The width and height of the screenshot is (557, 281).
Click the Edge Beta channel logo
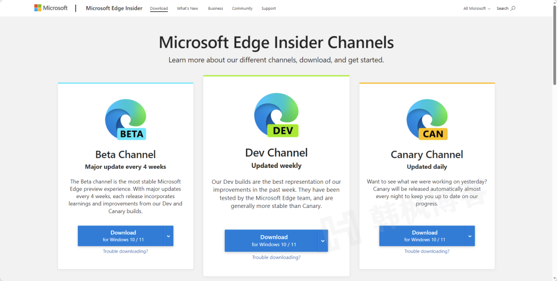125,119
